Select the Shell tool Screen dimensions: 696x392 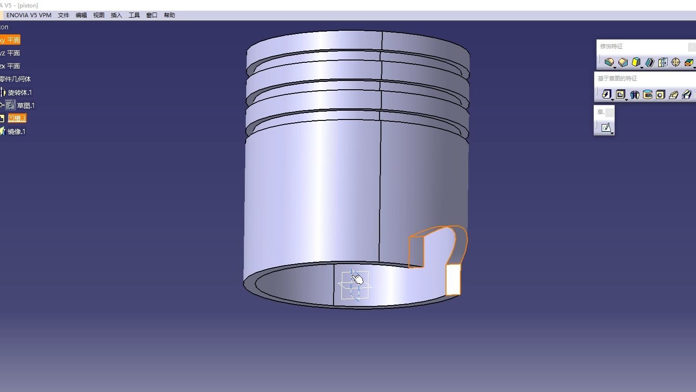point(650,62)
